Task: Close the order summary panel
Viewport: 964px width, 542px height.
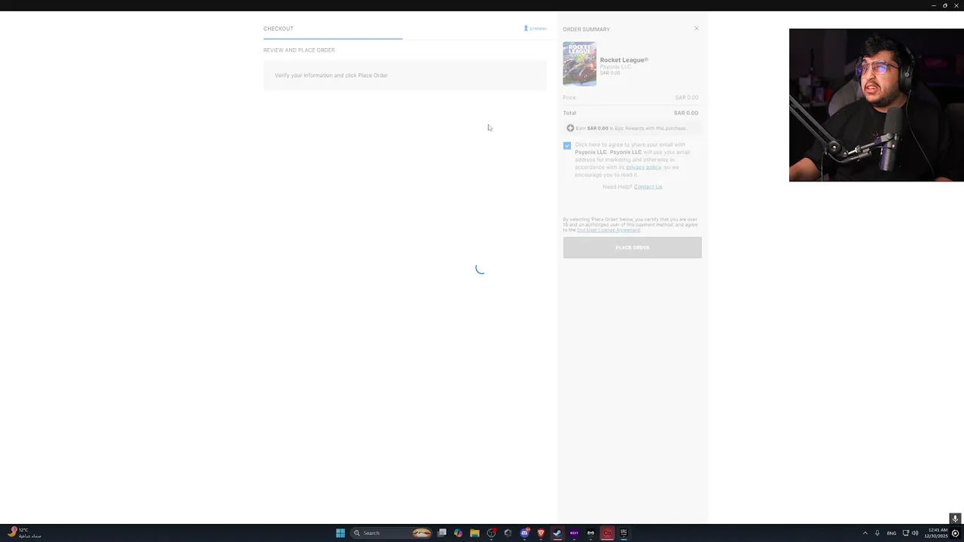Action: 696,29
